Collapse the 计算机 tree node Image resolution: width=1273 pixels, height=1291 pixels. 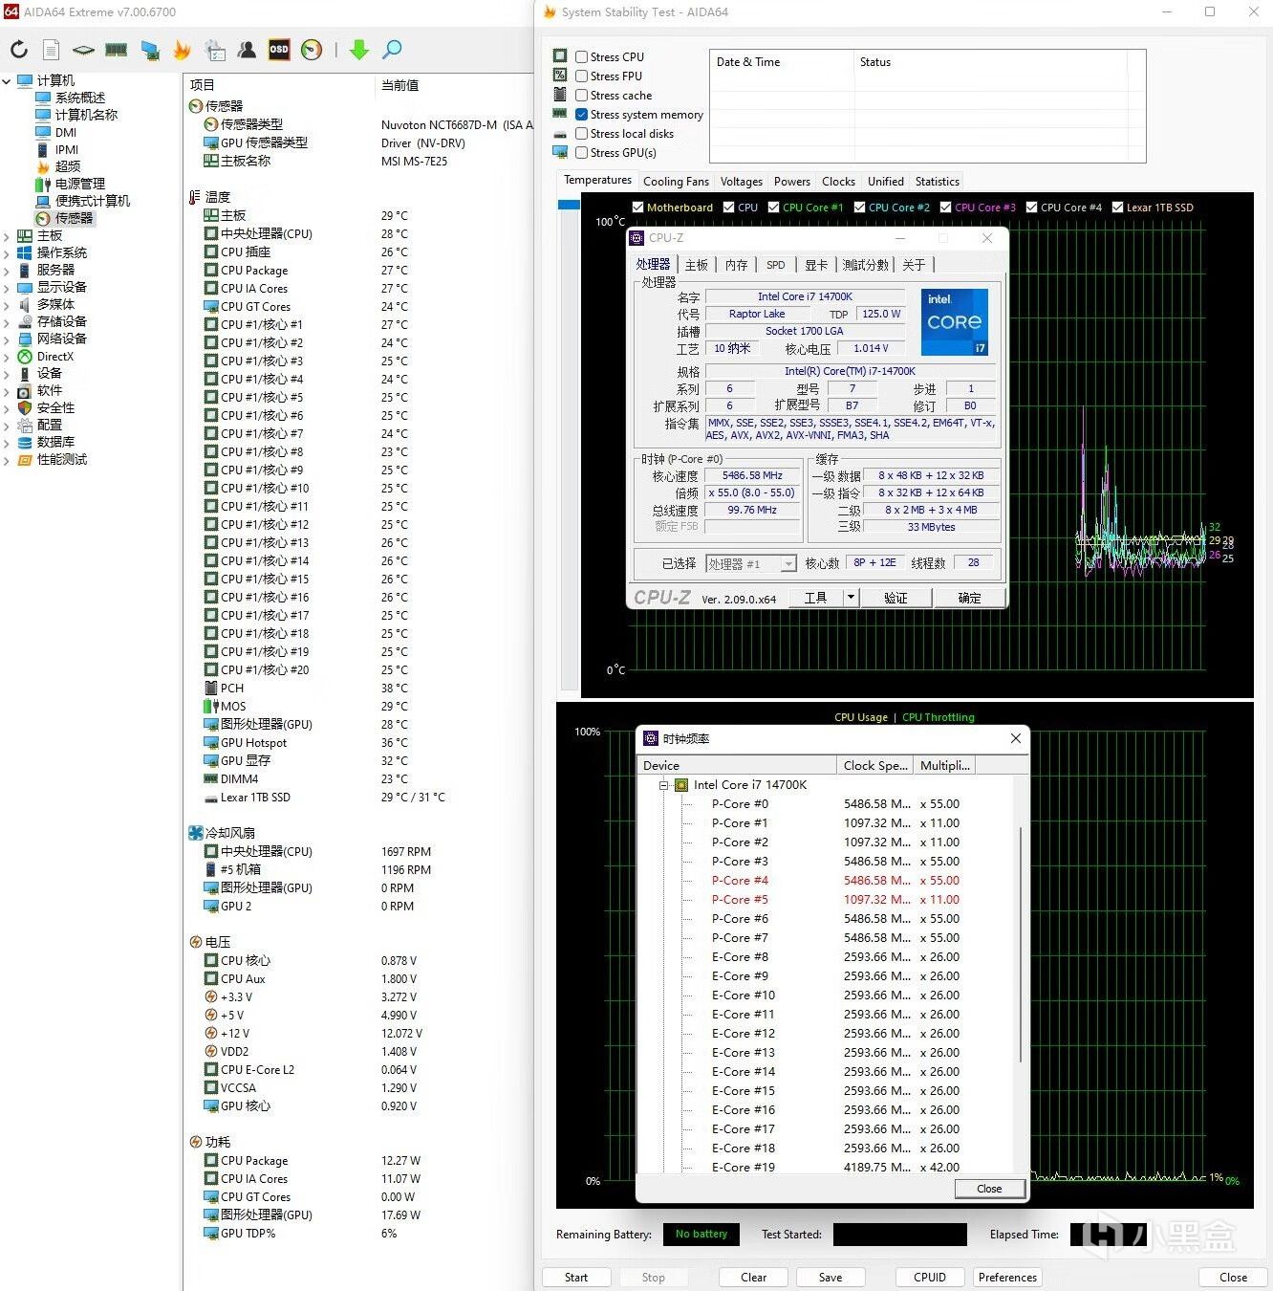7,81
